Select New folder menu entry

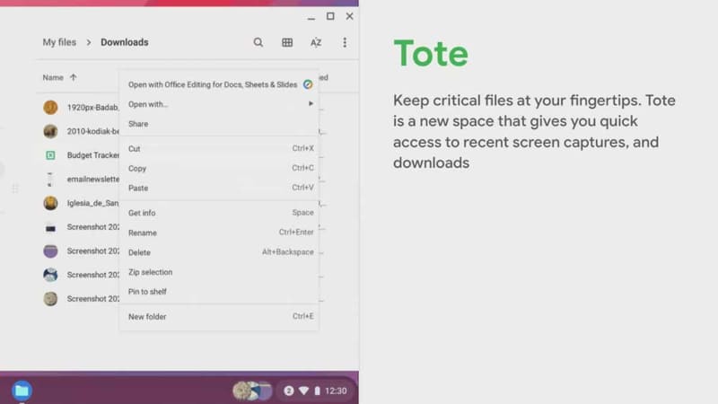click(x=219, y=317)
